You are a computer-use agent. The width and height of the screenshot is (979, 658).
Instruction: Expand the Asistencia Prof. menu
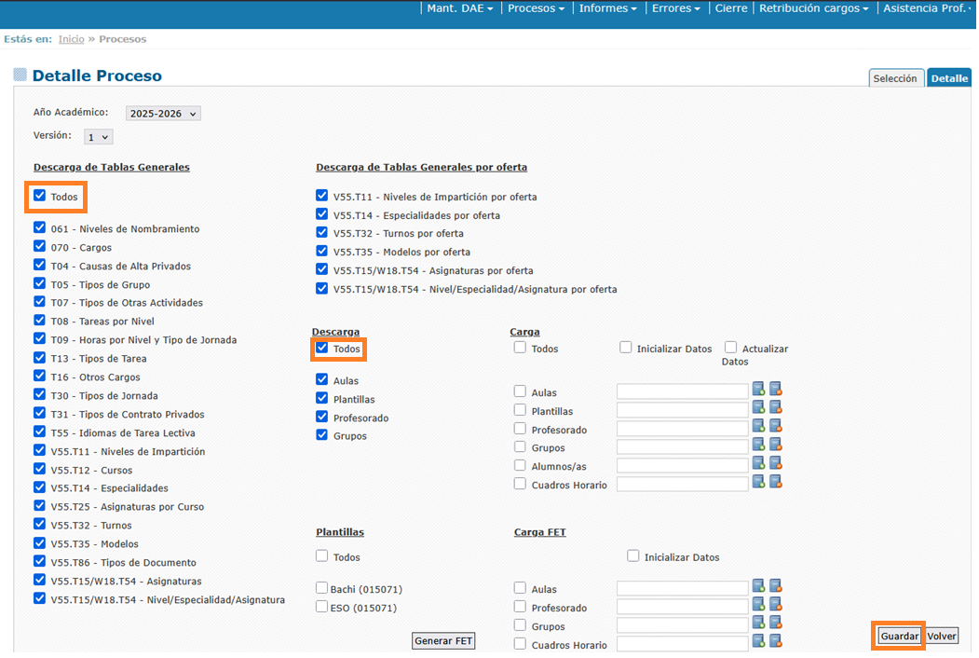(928, 8)
